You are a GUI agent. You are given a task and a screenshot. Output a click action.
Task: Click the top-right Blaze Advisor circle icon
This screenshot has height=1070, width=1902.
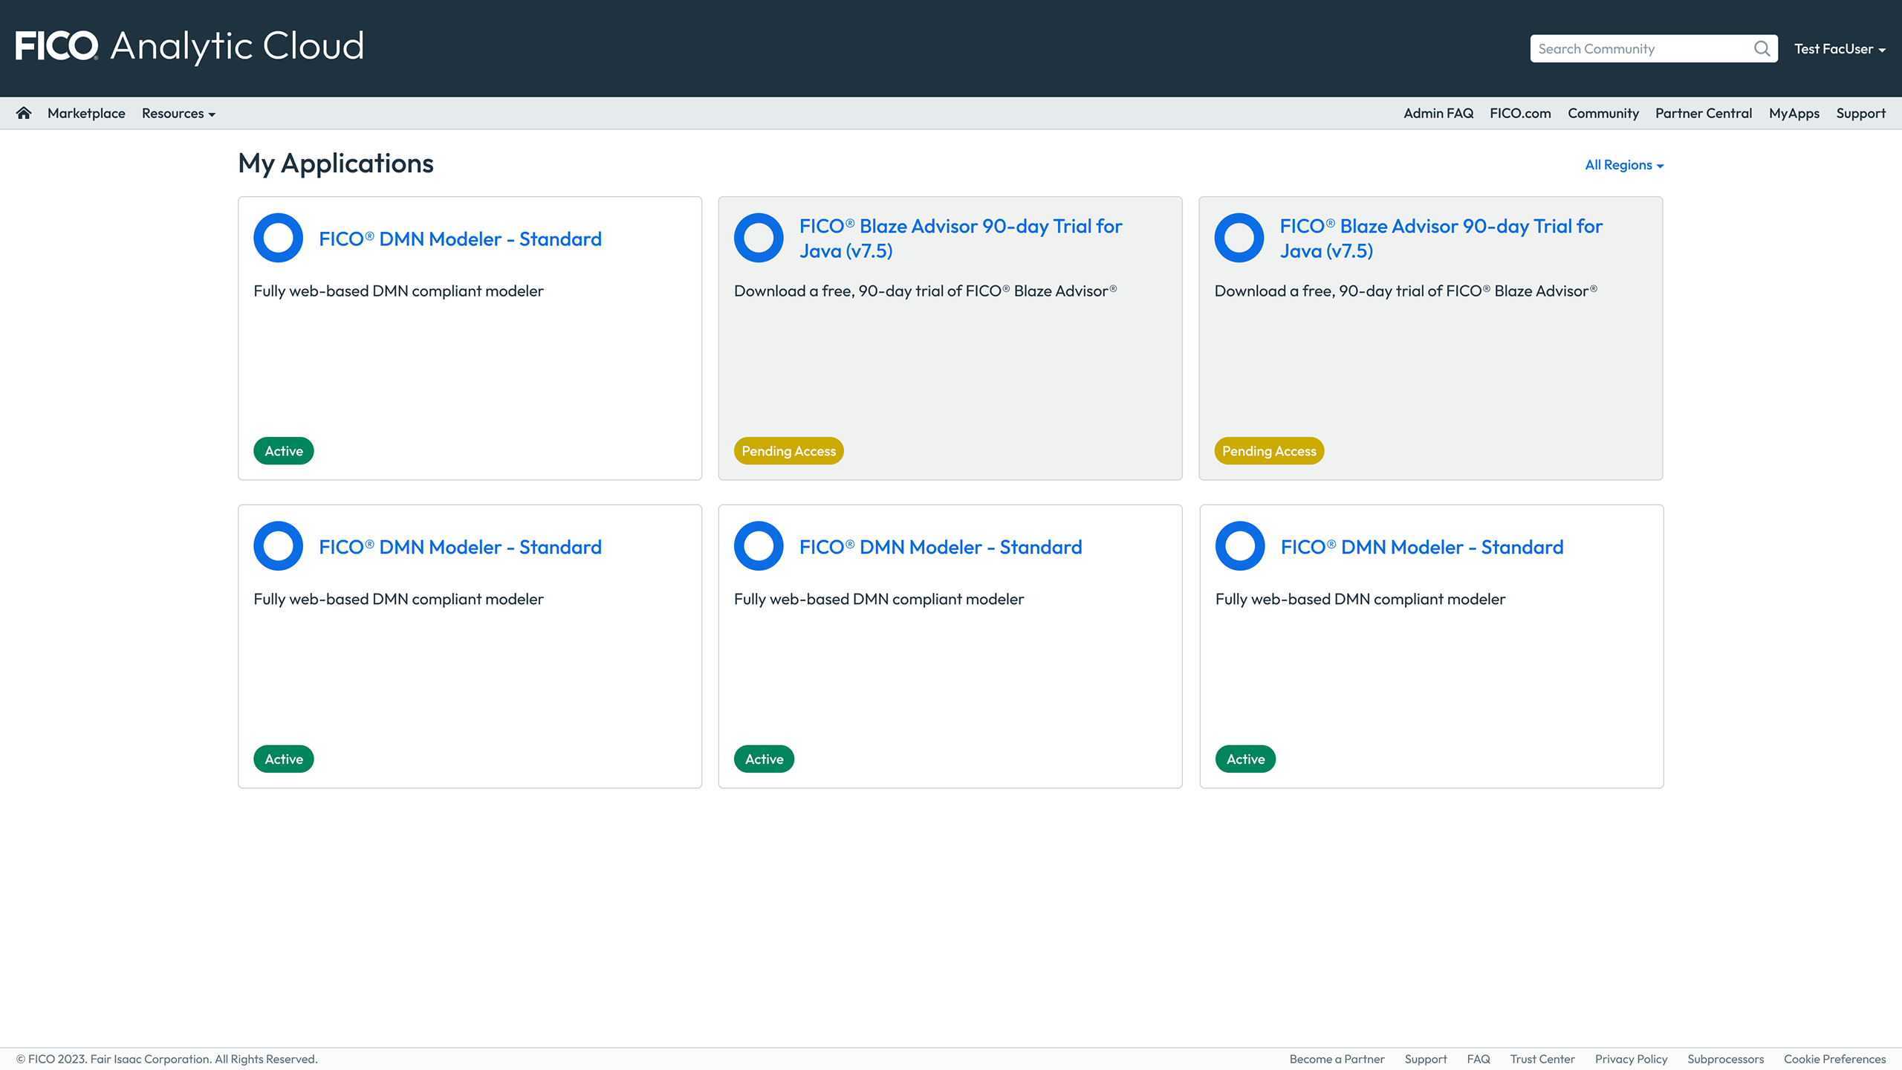pyautogui.click(x=1239, y=239)
